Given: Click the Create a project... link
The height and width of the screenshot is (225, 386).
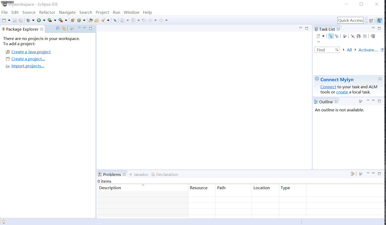Looking at the screenshot, I should (28, 59).
